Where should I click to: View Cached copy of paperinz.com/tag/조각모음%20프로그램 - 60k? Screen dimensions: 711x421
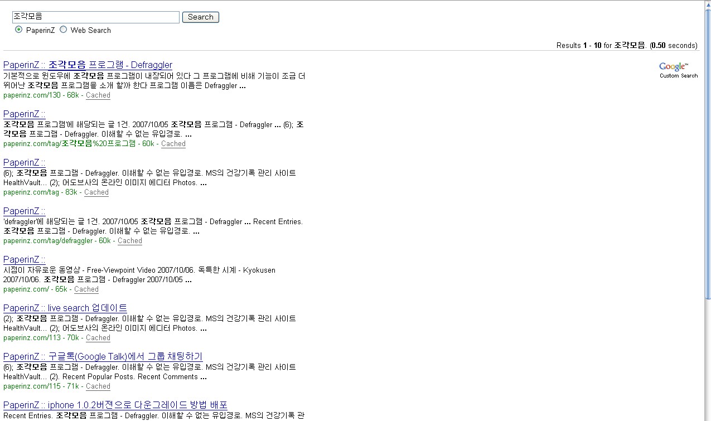[173, 144]
